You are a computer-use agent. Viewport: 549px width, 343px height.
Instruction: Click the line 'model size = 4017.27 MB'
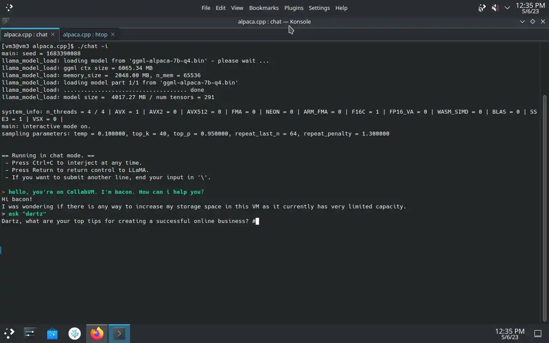pyautogui.click(x=108, y=97)
